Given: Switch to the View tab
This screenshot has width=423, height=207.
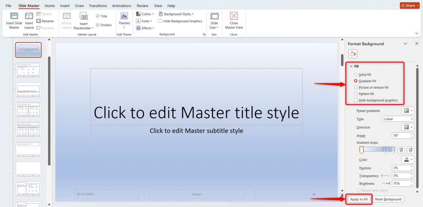Looking at the screenshot, I should tap(158, 6).
